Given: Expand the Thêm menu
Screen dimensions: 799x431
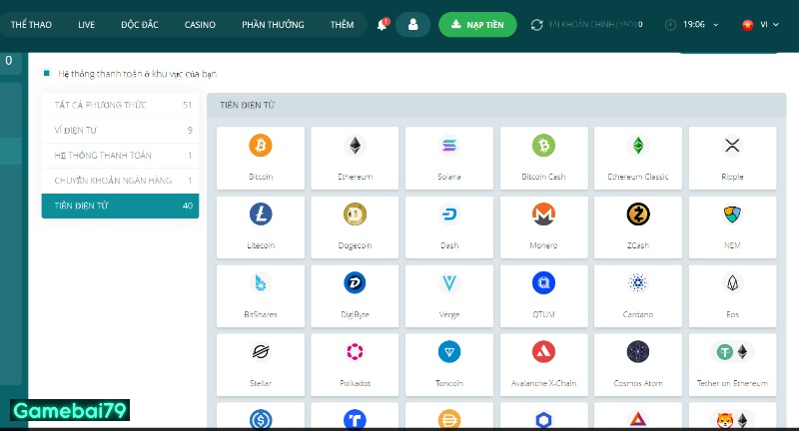Looking at the screenshot, I should pos(342,24).
